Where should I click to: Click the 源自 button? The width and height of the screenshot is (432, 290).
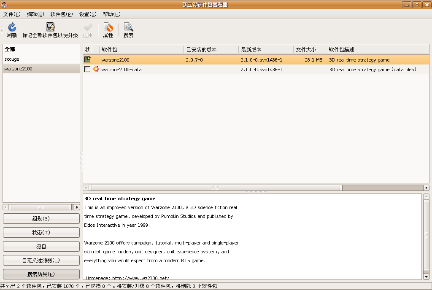tap(41, 247)
